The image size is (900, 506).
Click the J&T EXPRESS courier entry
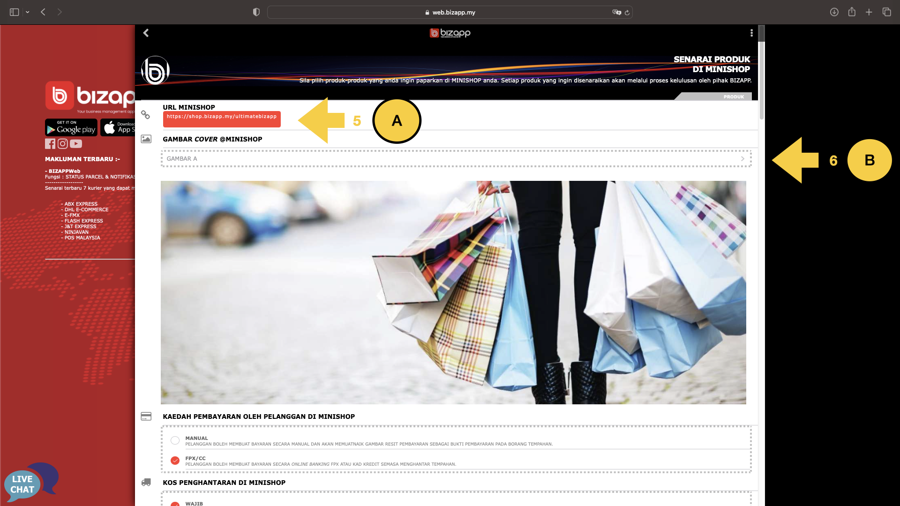point(80,227)
